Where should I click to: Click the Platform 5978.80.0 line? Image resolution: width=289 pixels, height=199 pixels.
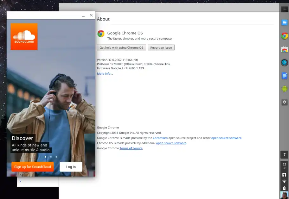(x=133, y=64)
